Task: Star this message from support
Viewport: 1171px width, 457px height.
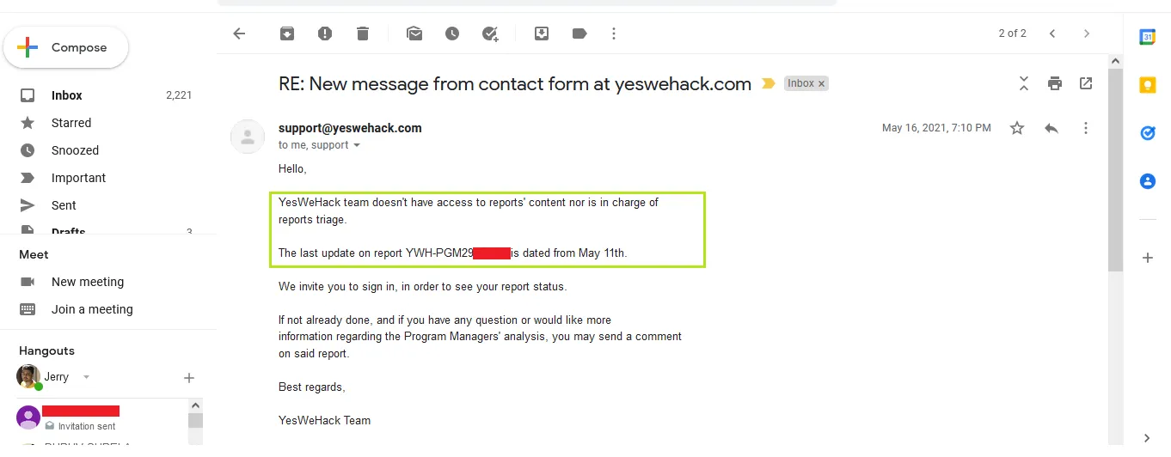Action: pos(1017,128)
